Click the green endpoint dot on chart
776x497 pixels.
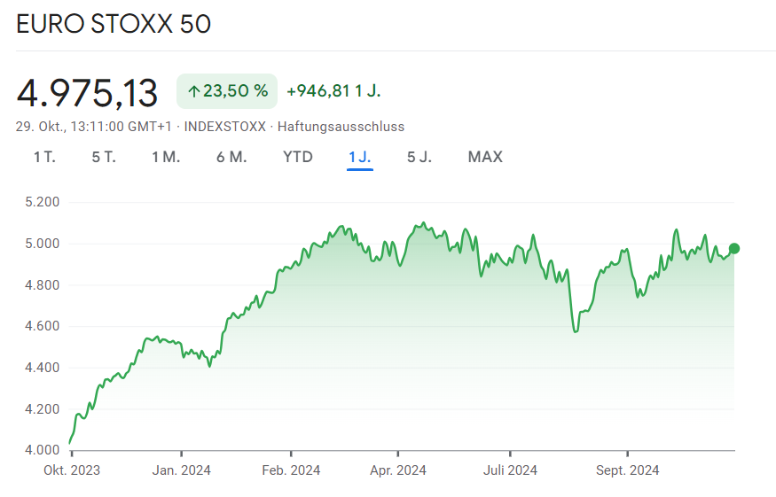tap(734, 248)
